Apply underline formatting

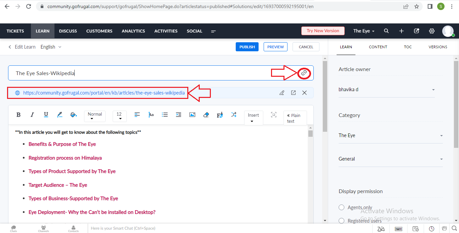pyautogui.click(x=46, y=115)
